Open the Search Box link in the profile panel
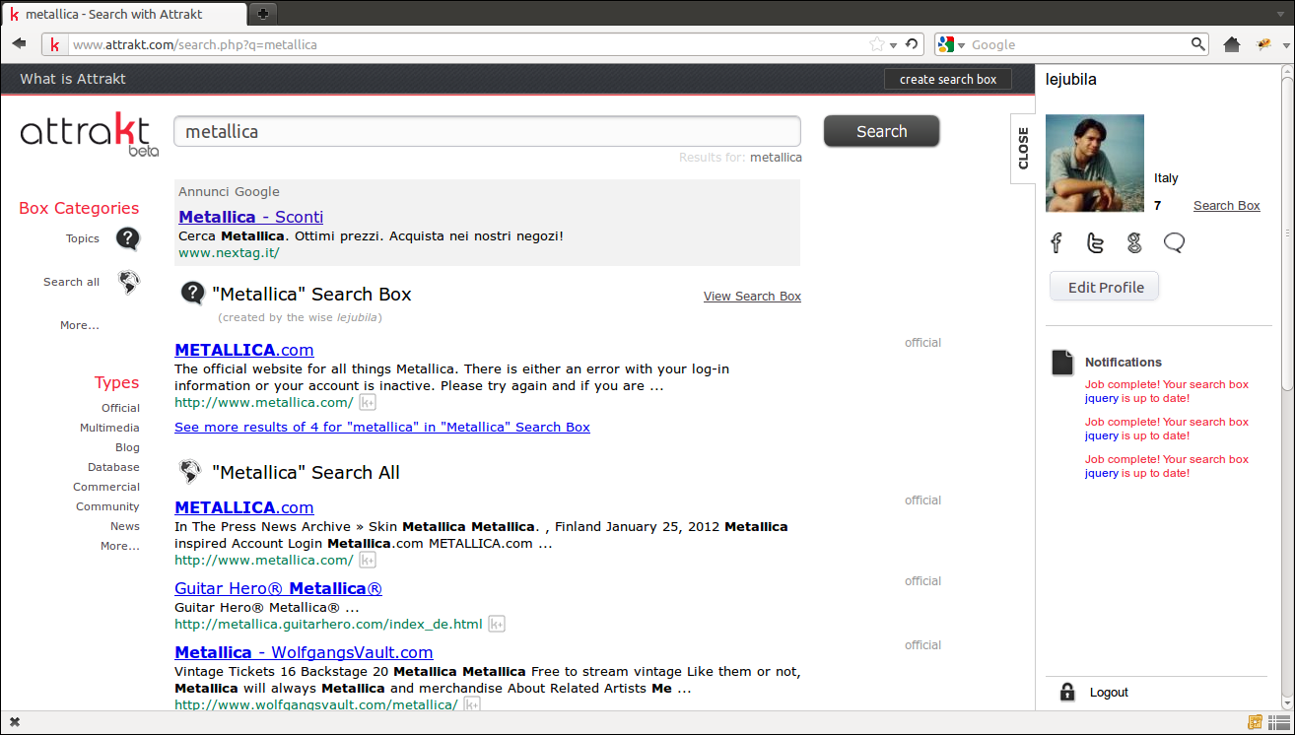This screenshot has height=735, width=1295. [1226, 206]
